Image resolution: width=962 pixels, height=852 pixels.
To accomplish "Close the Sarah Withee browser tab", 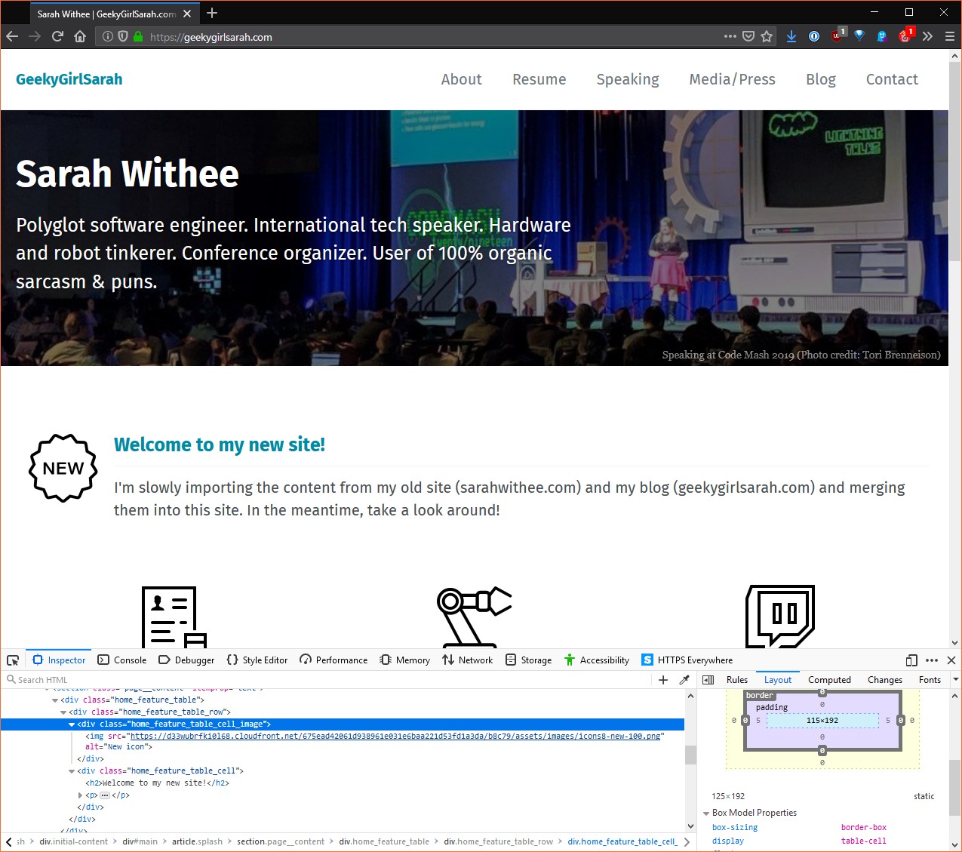I will [x=187, y=14].
